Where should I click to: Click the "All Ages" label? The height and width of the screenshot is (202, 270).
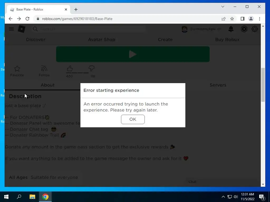click(18, 178)
